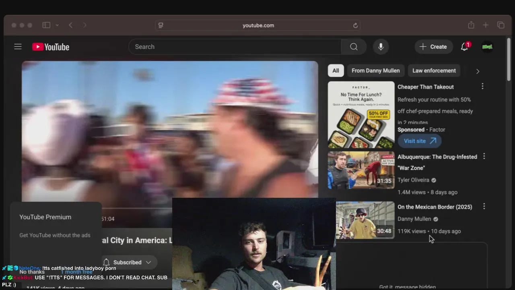Click the page vertical scrollbar
This screenshot has width=515, height=290.
(x=509, y=60)
